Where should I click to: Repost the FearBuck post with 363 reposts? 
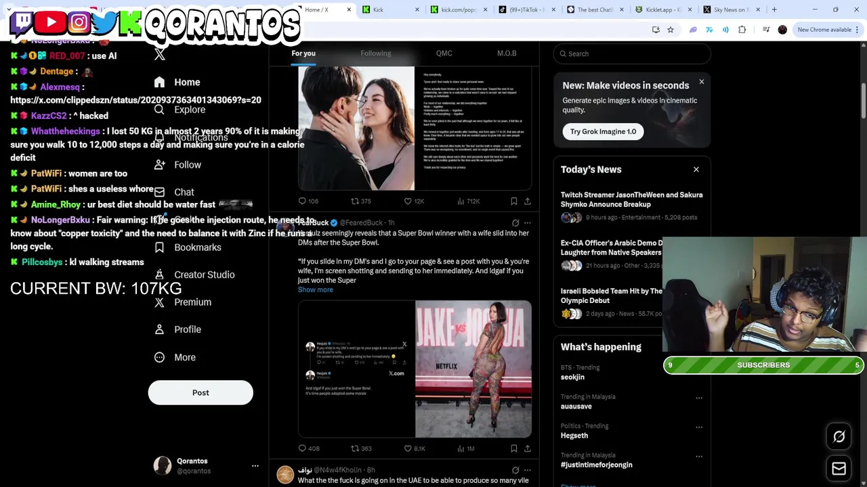click(360, 448)
